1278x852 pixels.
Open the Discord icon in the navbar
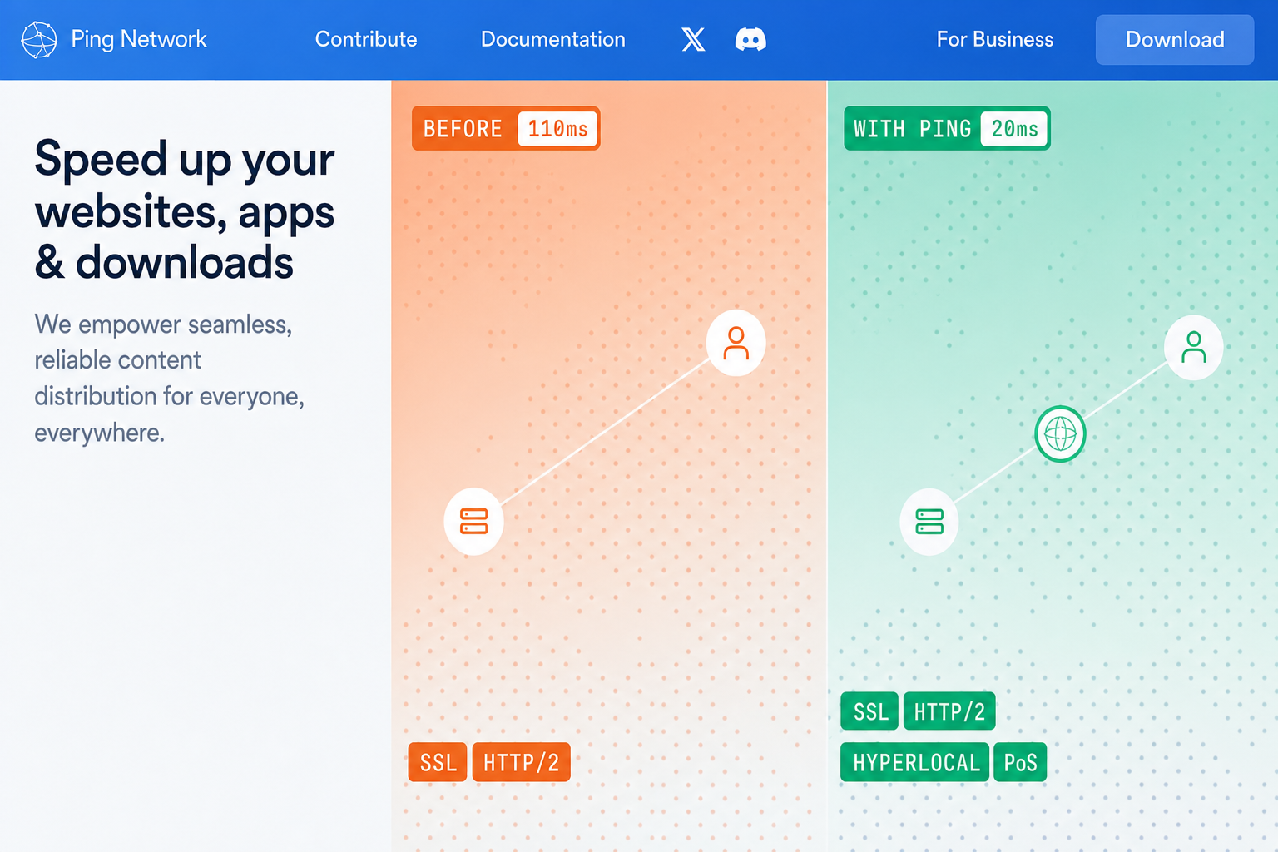point(750,39)
